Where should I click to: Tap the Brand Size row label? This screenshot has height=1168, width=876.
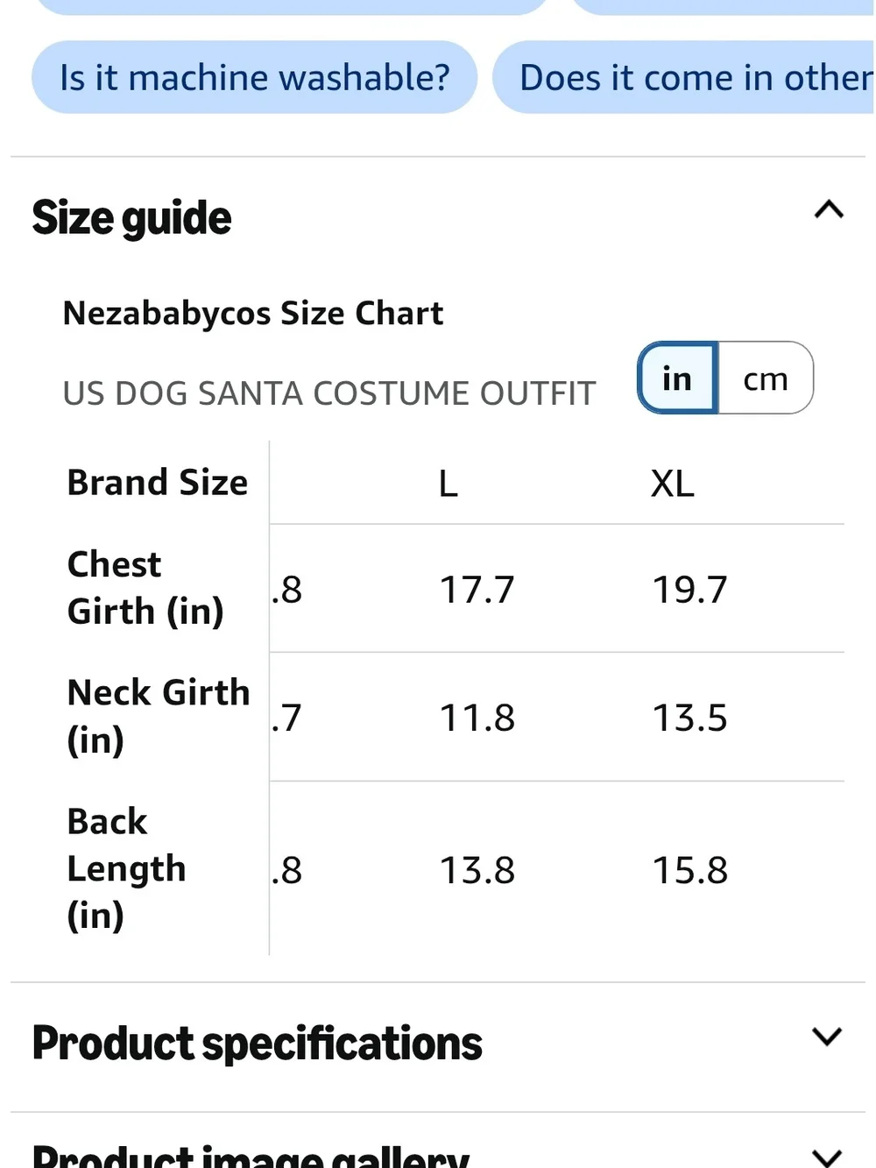tap(158, 483)
